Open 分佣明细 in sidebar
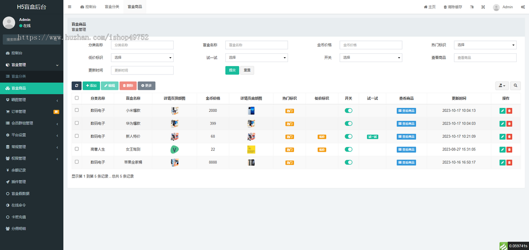This screenshot has height=250, width=529. point(32,228)
